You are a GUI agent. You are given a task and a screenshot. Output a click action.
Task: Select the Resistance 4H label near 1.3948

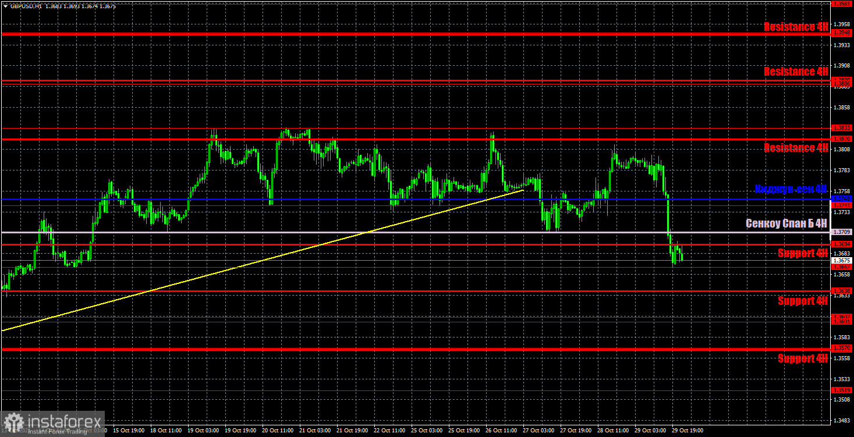pos(796,27)
